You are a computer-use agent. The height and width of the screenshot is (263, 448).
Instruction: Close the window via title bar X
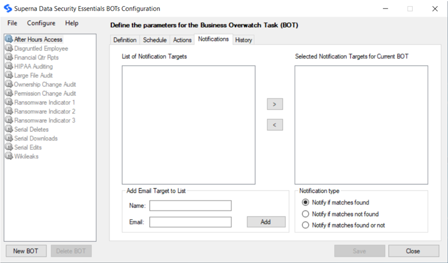435,9
